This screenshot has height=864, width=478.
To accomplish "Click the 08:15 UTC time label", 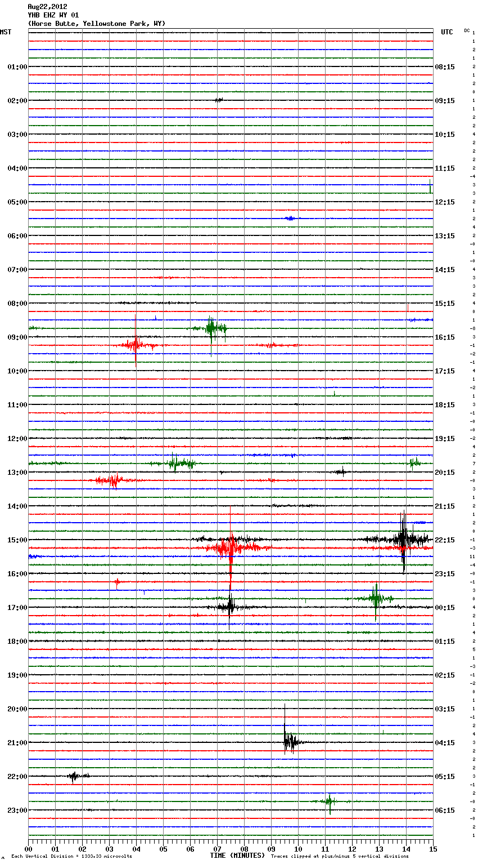I will [x=445, y=67].
